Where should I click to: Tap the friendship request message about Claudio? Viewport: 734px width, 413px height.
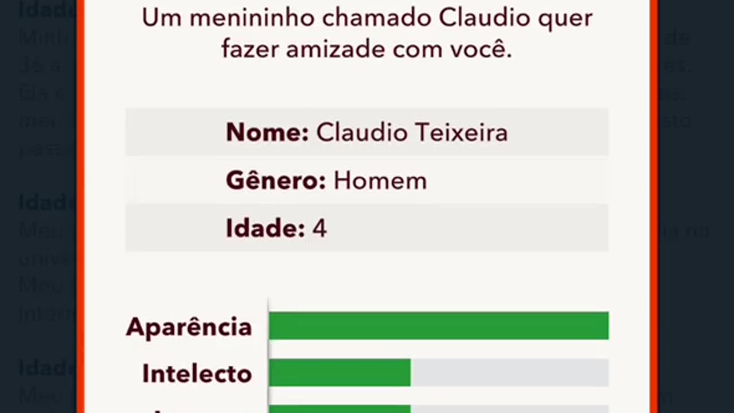point(367,34)
